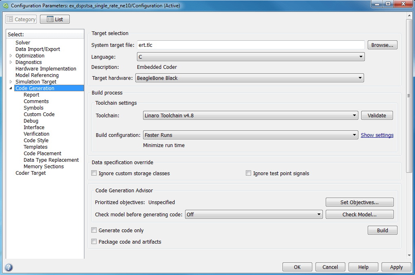Confirm with the OK button
Screen dimensions: 415x275
(x=297, y=267)
